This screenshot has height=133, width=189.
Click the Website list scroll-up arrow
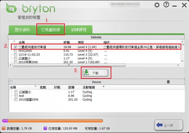point(183,41)
